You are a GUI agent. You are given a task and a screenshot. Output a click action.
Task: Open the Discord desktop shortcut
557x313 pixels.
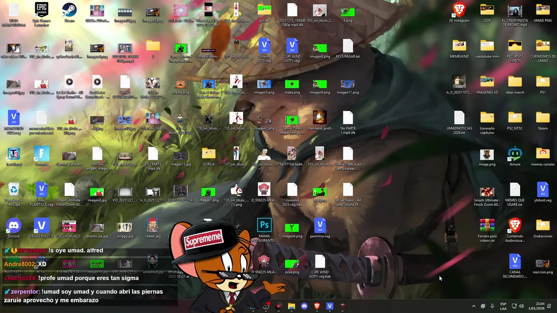coord(13,228)
